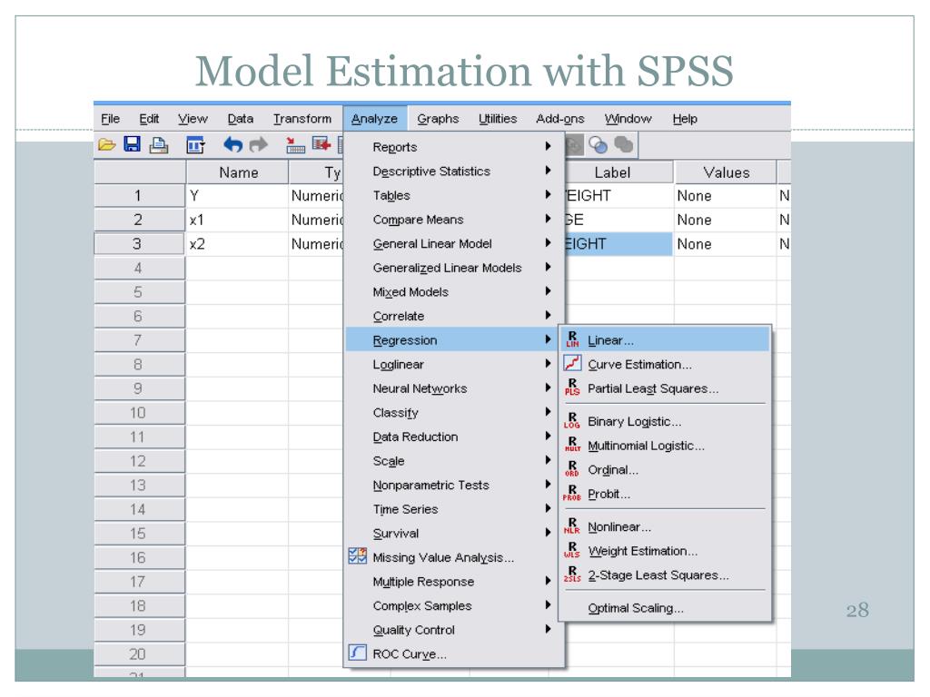Click the Binary Logistic LOG icon
This screenshot has height=697, width=930.
(x=572, y=421)
